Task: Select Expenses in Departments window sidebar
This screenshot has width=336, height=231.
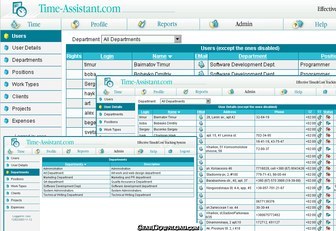Action: [x=22, y=207]
